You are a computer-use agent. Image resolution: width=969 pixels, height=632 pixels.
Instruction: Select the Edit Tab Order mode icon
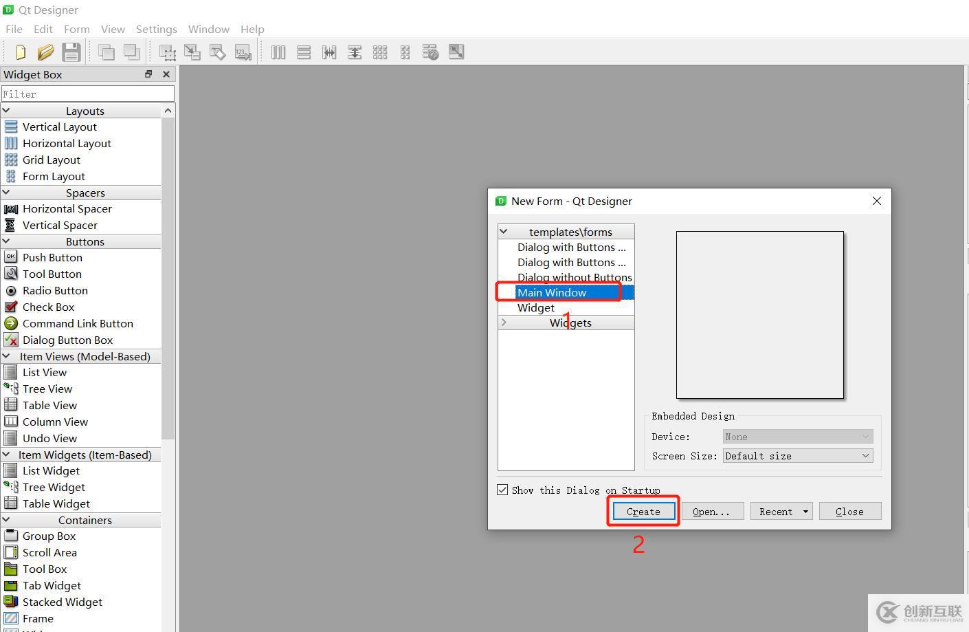pos(243,52)
